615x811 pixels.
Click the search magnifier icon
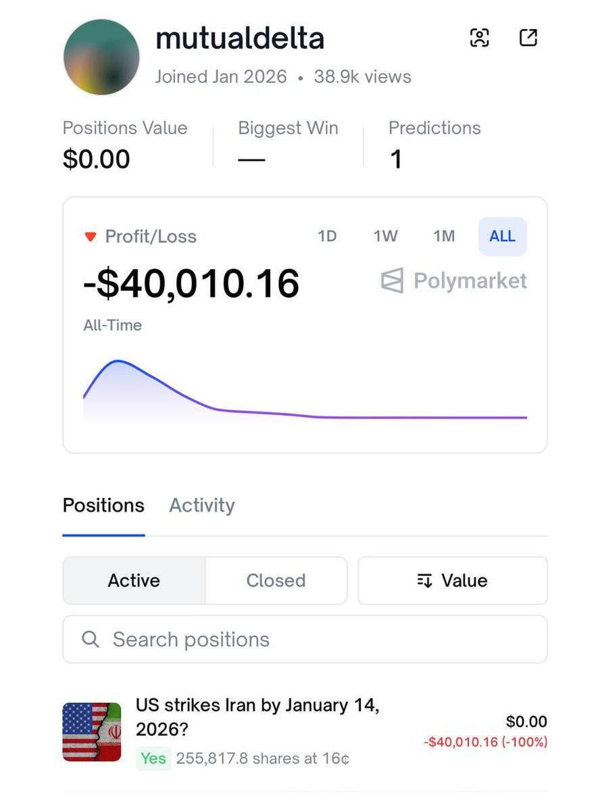[x=90, y=639]
